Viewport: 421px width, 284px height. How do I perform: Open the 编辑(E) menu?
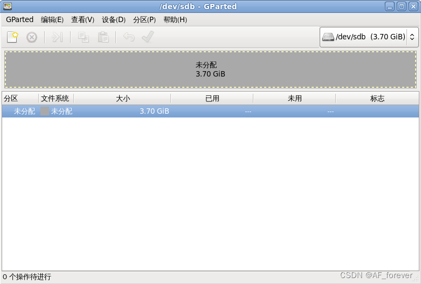click(52, 19)
